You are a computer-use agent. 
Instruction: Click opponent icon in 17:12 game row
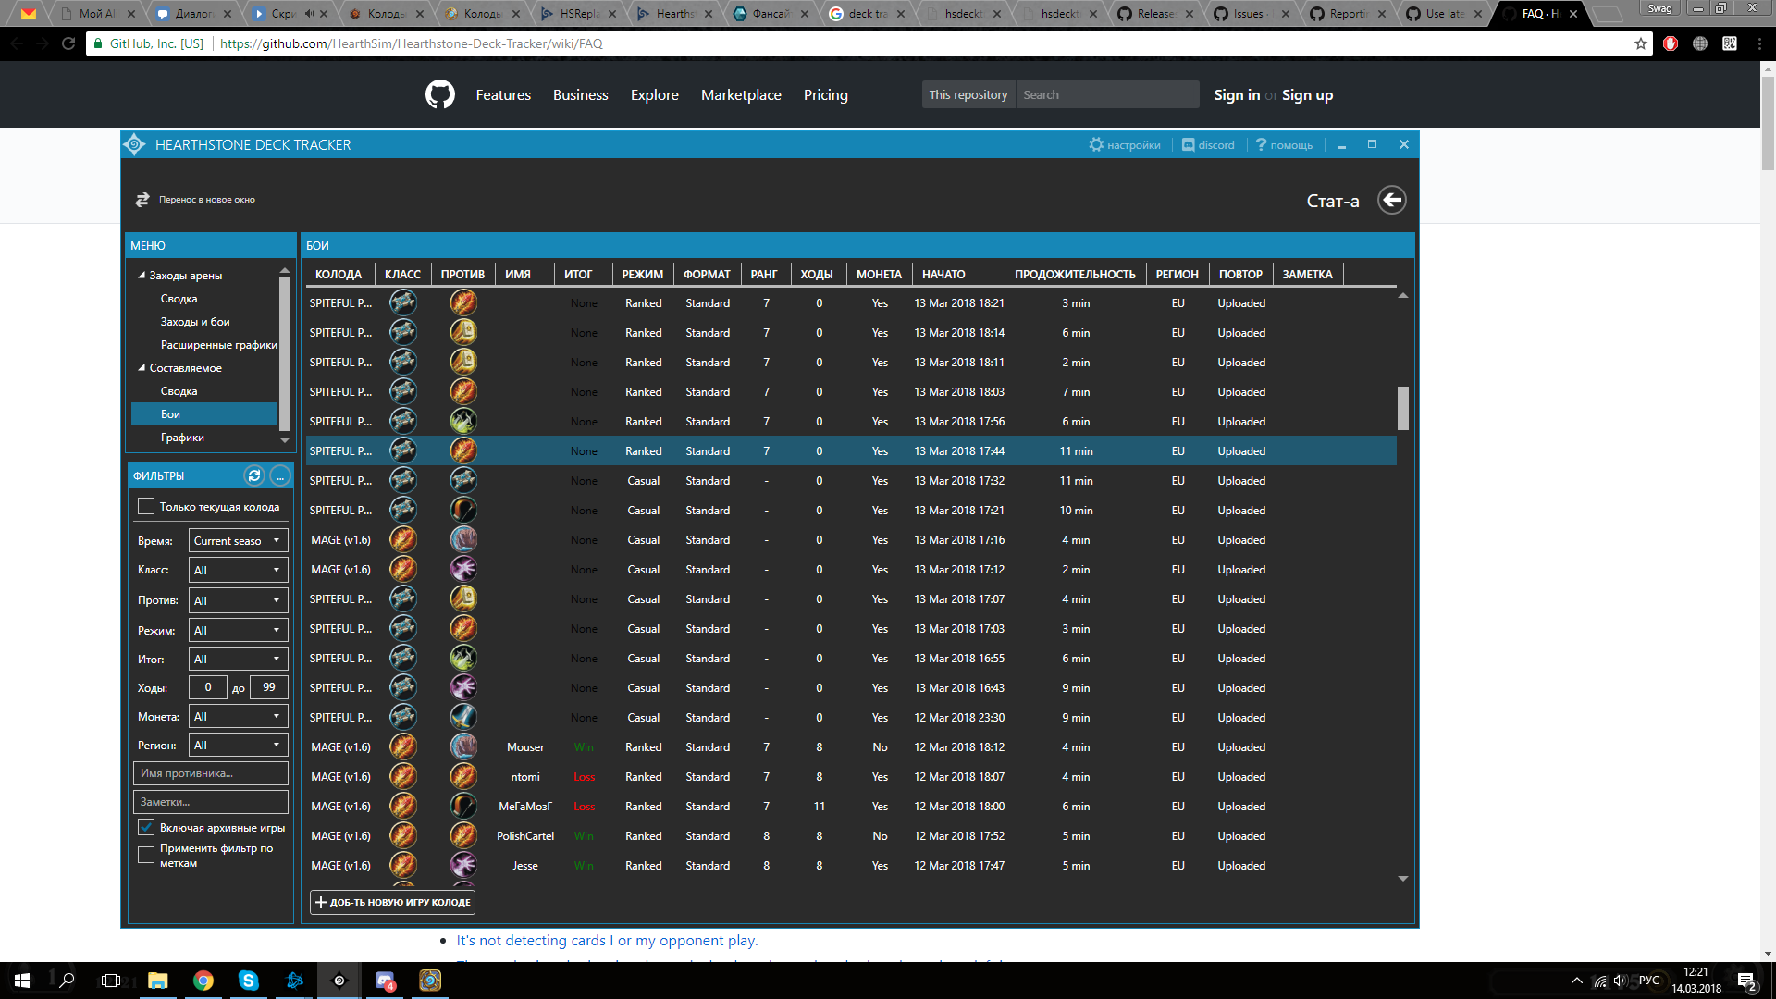pos(463,569)
